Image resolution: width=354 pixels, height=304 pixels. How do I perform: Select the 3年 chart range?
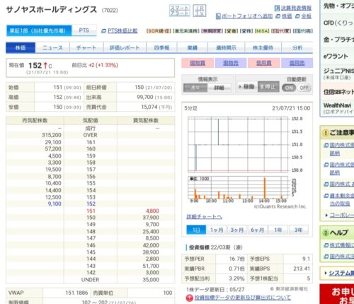point(299,230)
